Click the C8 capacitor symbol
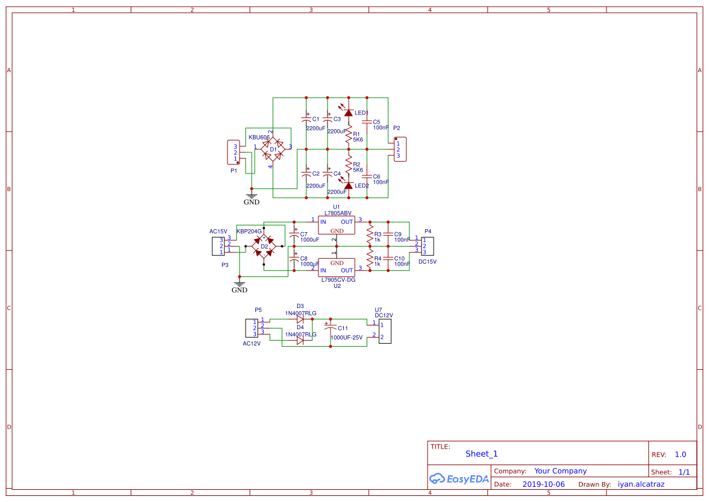Viewport: 709px width, 502px height. point(294,258)
